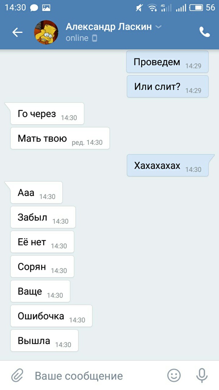The image size is (219, 390).
Task: Tap the 'Хахахахах' message bubble
Action: [167, 165]
